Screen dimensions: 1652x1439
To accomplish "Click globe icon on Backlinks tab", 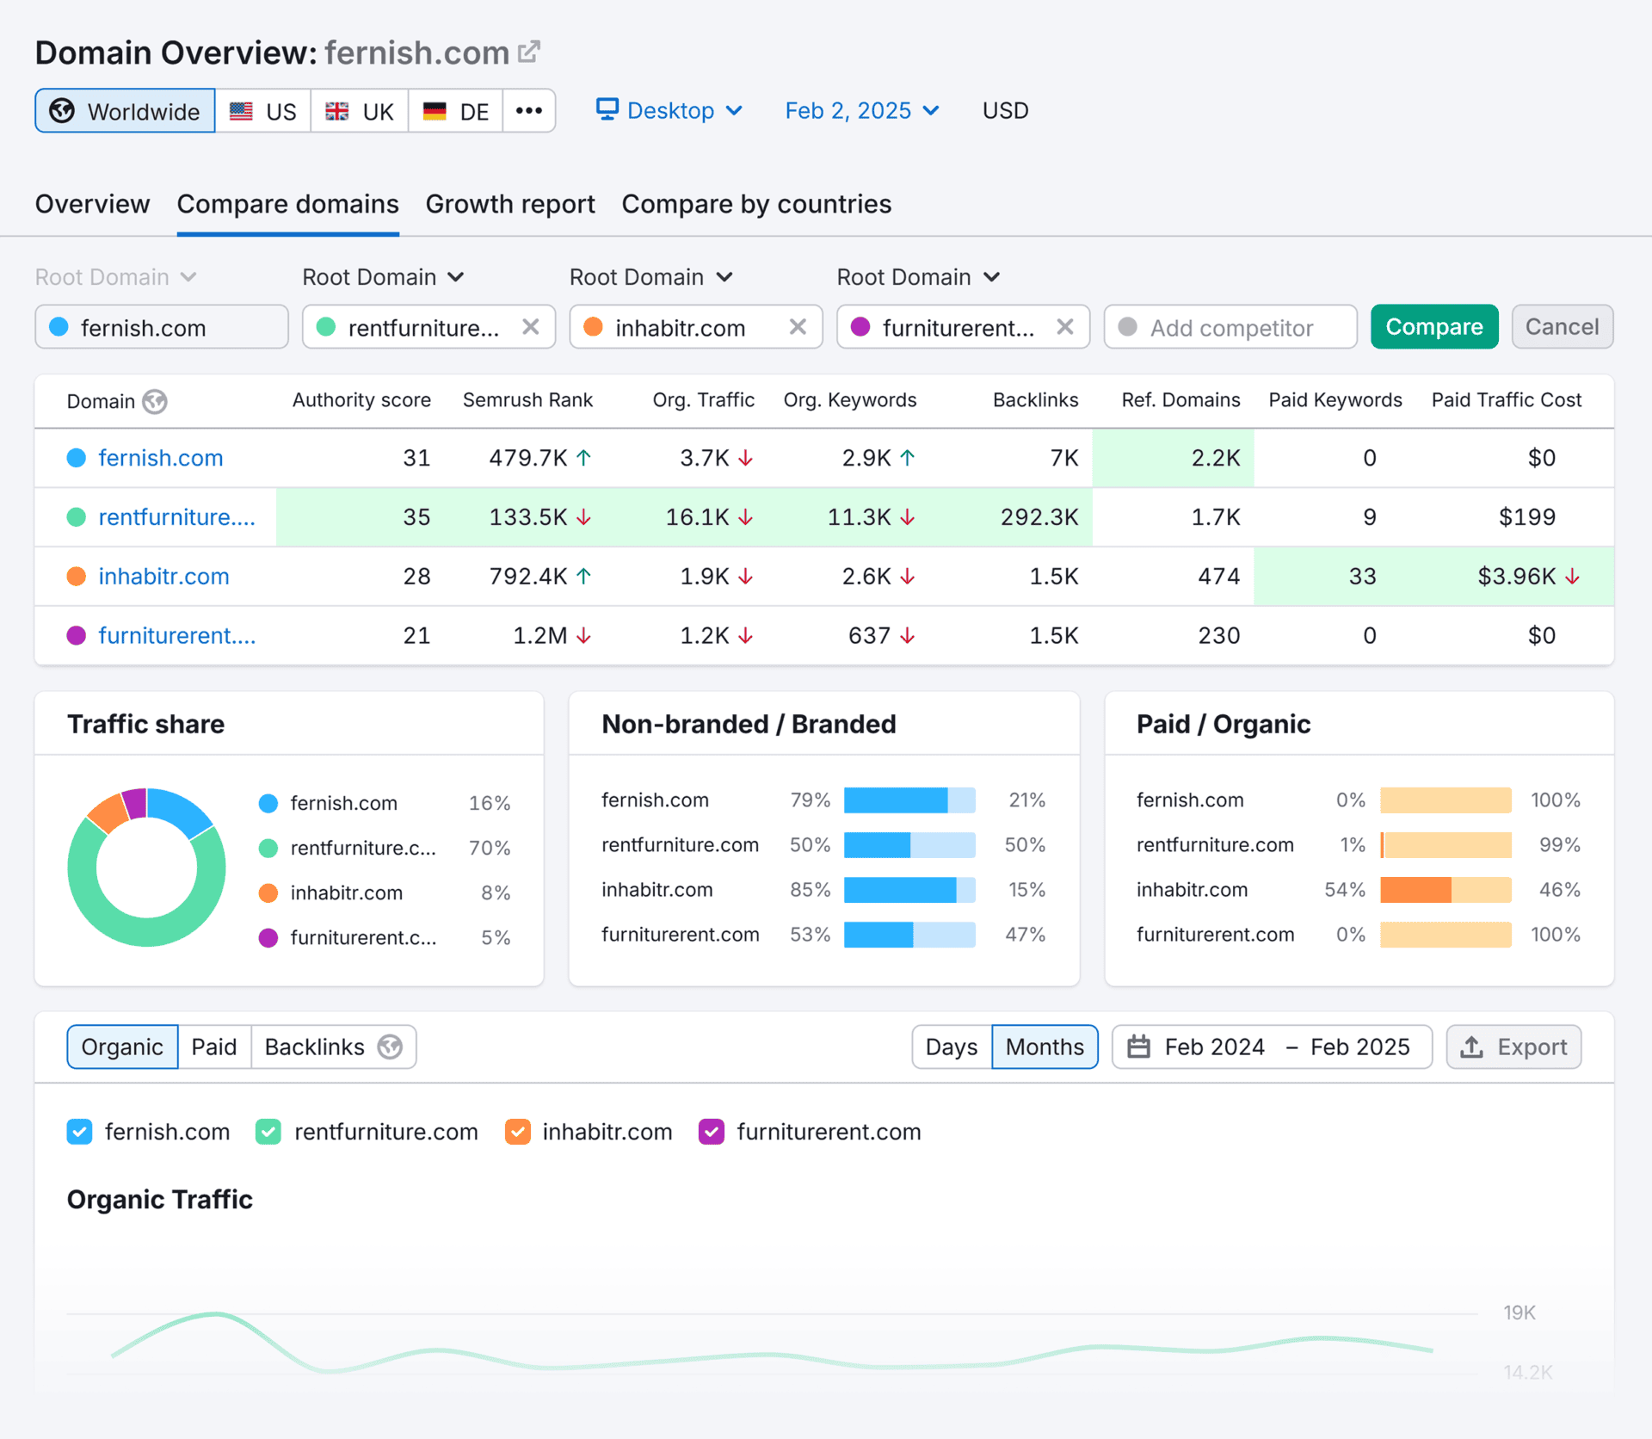I will 391,1047.
